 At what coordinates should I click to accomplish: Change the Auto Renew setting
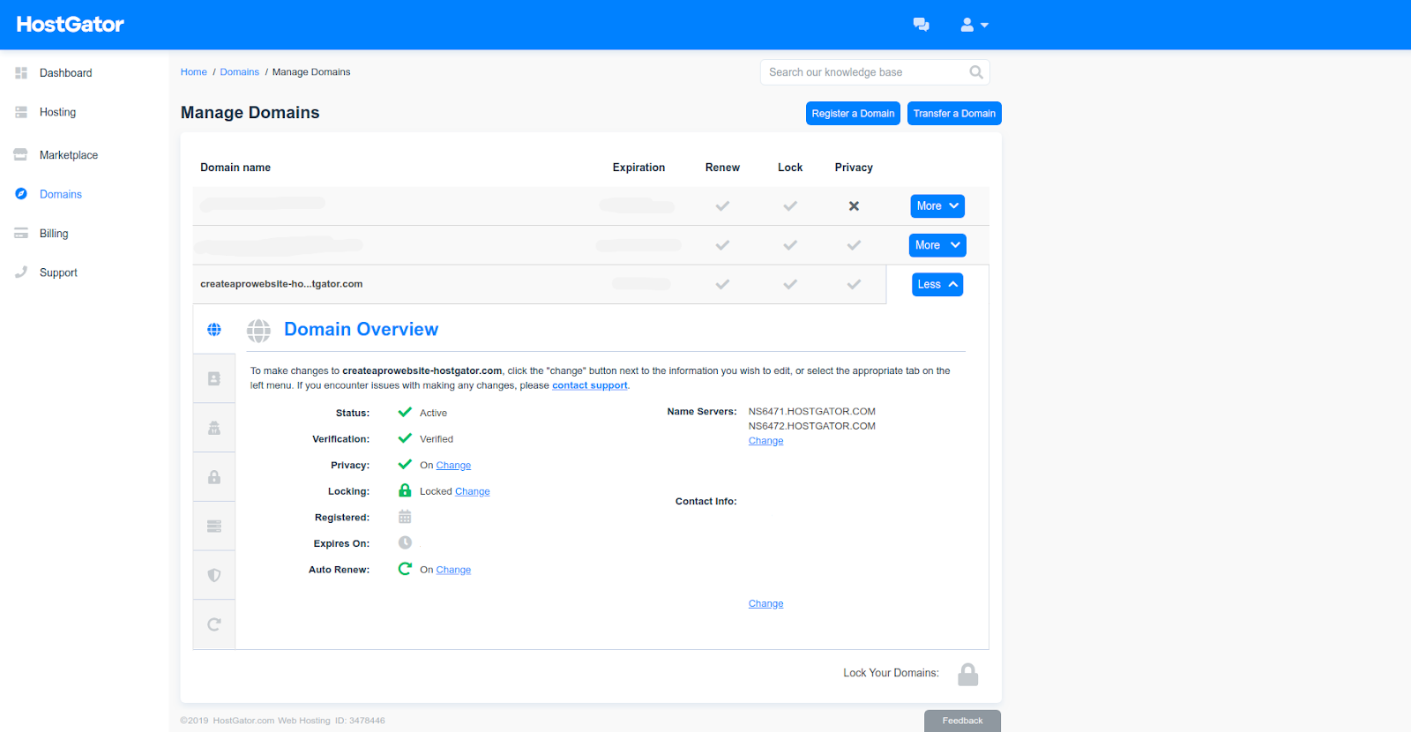453,571
